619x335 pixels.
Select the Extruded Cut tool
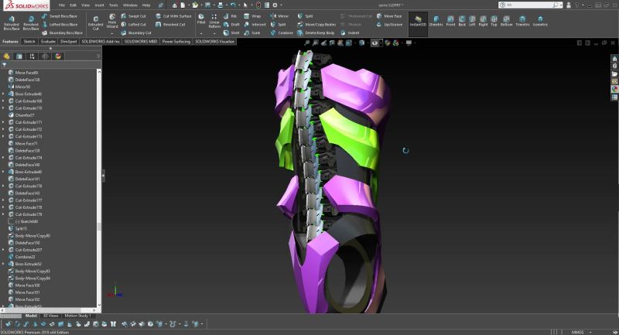(95, 23)
